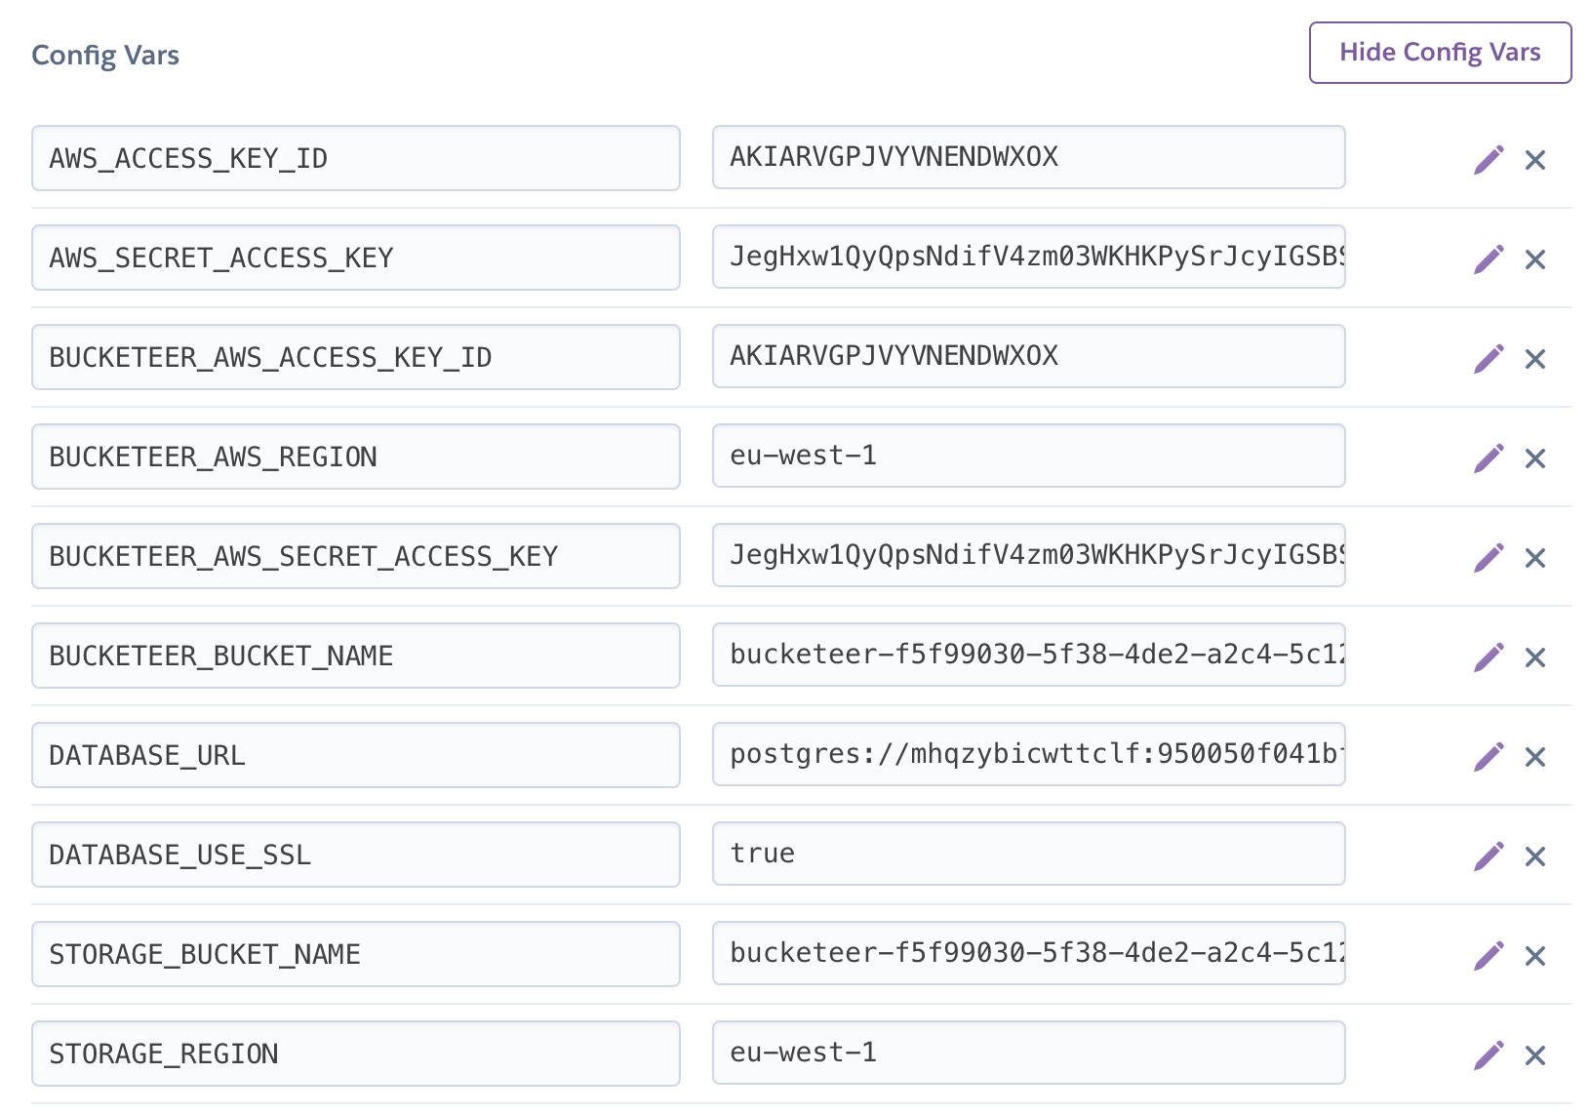Edit the BUCKETEER_AWS_ACCESS_KEY_ID variable
Image resolution: width=1590 pixels, height=1114 pixels.
click(1488, 358)
